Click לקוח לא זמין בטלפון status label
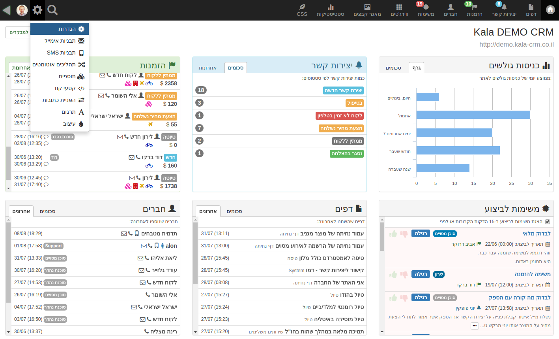Screen dimensions: 559x339 [340, 116]
